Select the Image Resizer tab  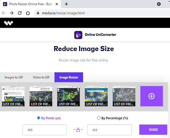pos(69,77)
